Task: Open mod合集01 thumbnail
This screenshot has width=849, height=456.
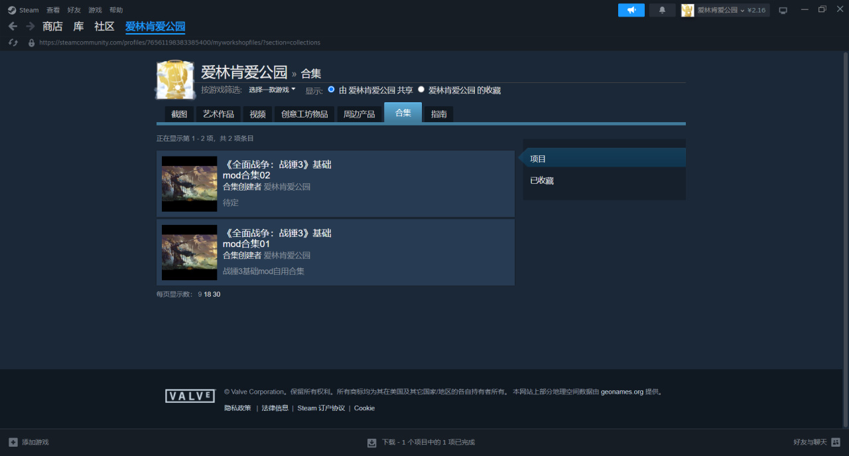Action: coord(189,252)
